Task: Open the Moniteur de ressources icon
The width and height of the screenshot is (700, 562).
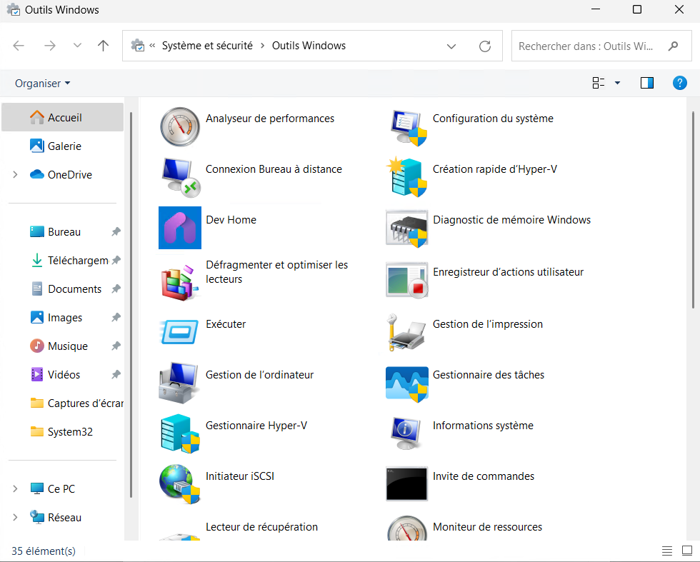Action: click(406, 528)
